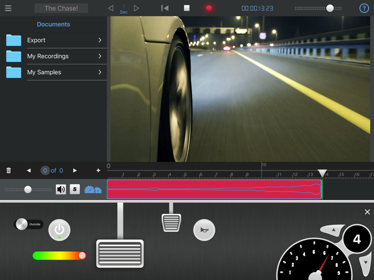Viewport: 374px width, 280px height.
Task: Step forward one second
Action: pos(136,9)
